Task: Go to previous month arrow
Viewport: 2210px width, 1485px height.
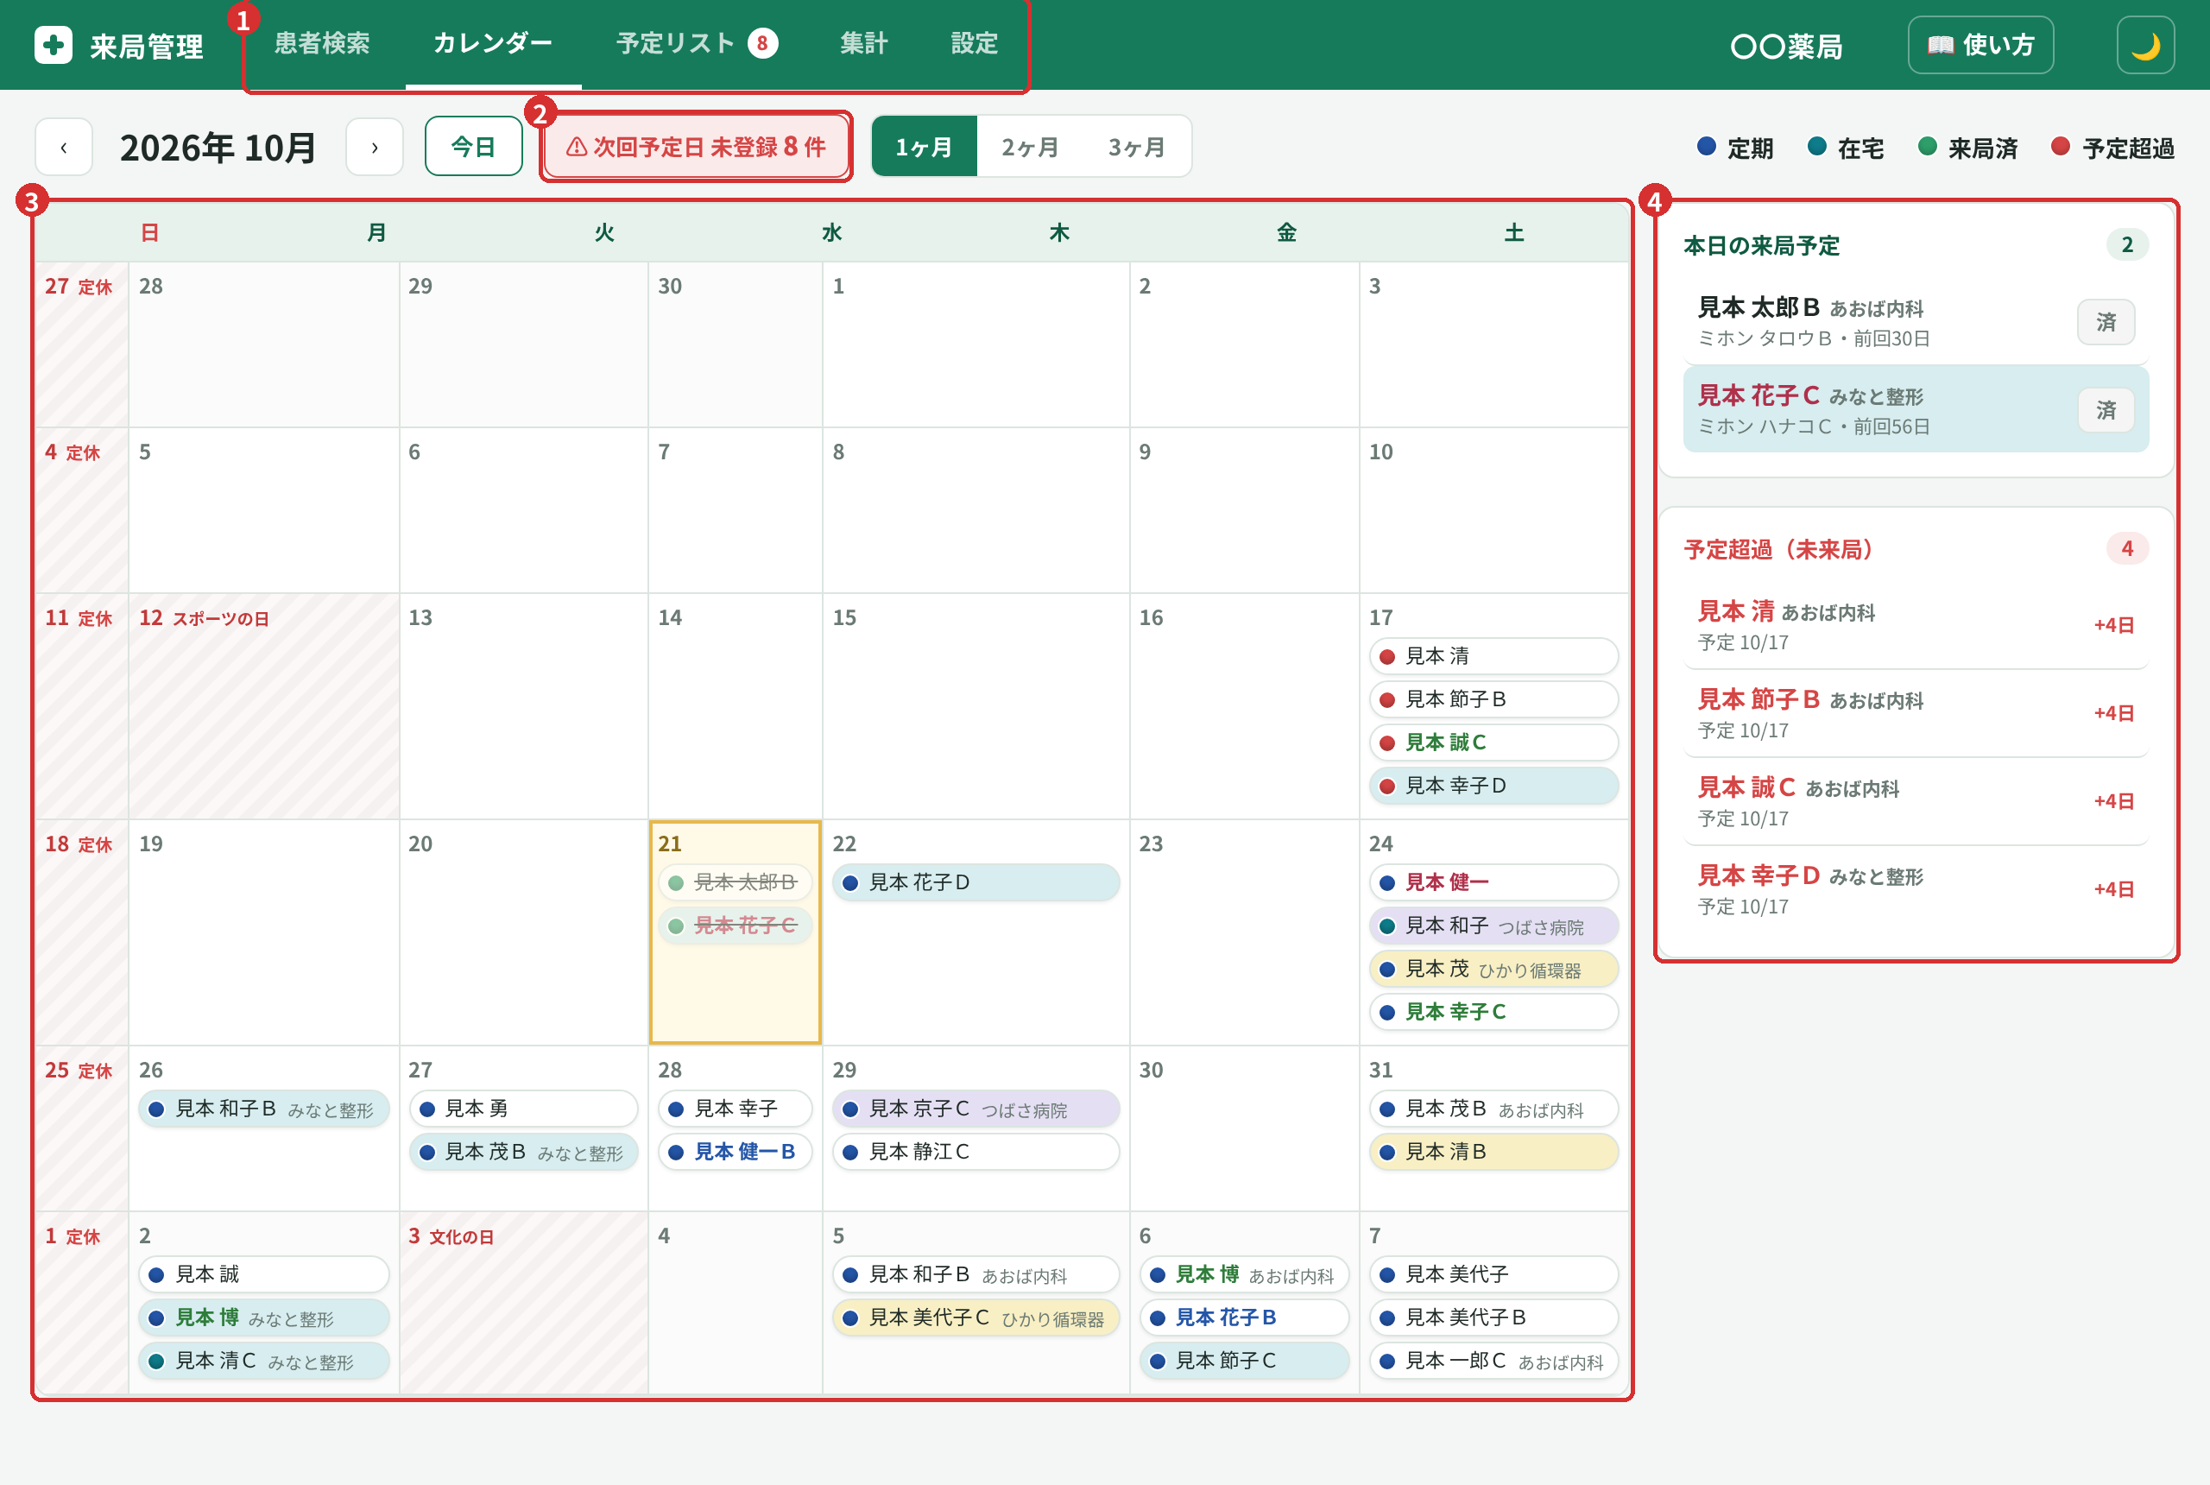Action: tap(63, 147)
